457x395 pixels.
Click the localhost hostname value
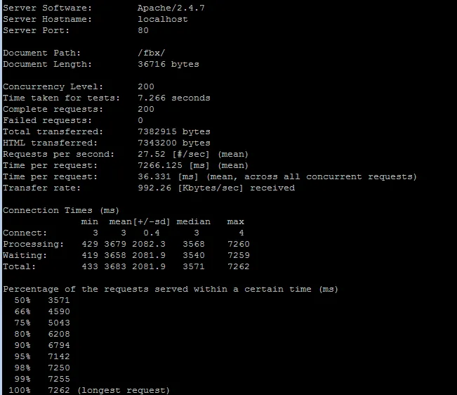click(163, 19)
